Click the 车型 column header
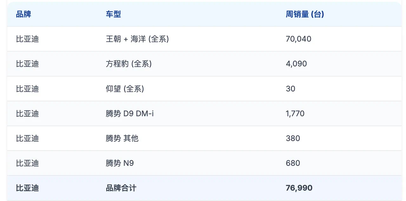406x201 pixels. [113, 14]
